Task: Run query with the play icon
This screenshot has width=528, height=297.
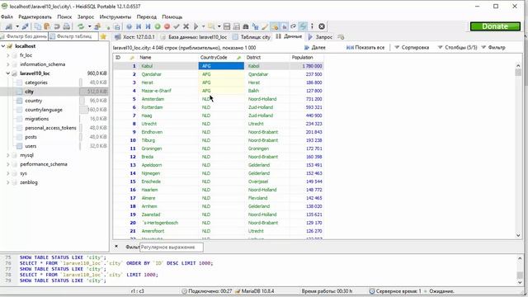Action: [196, 26]
